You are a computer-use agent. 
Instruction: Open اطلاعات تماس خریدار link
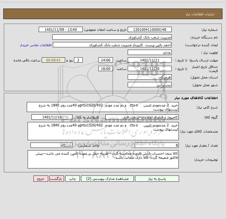point(36,45)
